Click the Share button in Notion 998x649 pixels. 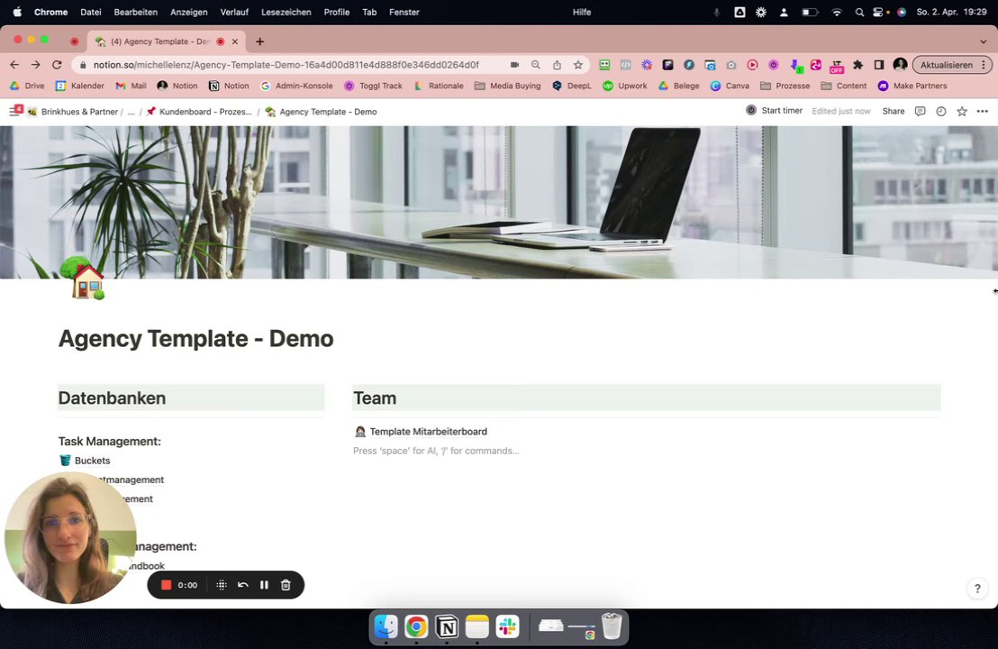893,111
